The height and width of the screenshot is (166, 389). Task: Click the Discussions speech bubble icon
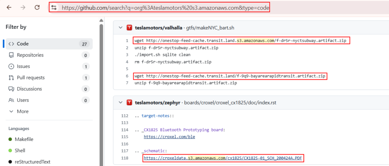point(11,89)
